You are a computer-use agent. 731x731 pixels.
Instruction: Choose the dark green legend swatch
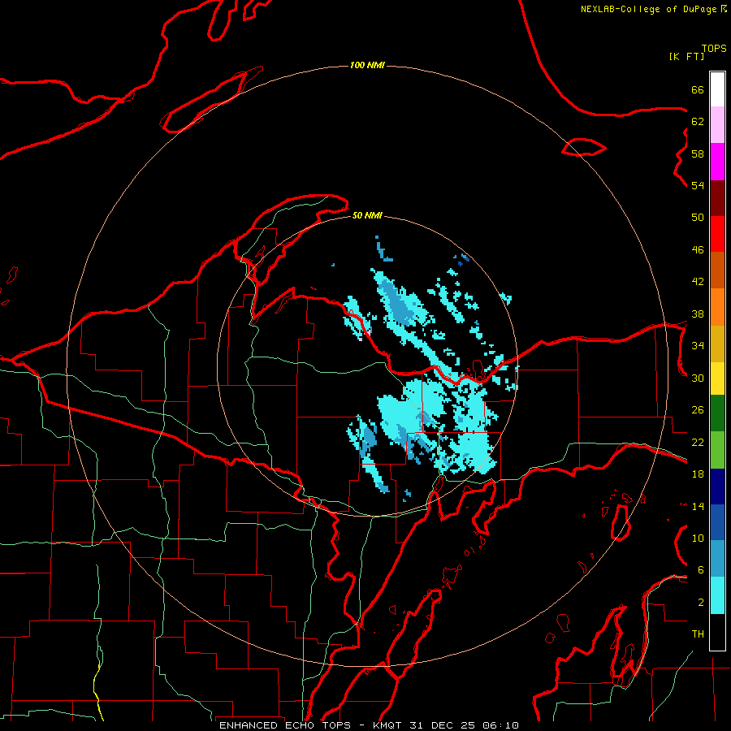click(x=717, y=413)
